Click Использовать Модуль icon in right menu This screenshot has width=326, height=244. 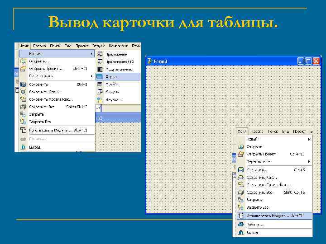point(241,216)
